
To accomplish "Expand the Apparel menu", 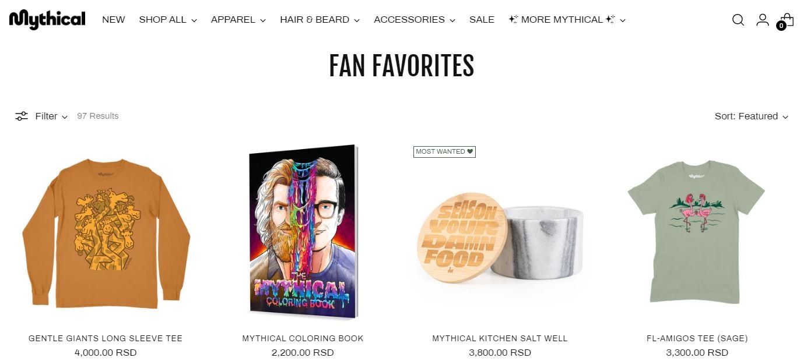I will pyautogui.click(x=238, y=20).
